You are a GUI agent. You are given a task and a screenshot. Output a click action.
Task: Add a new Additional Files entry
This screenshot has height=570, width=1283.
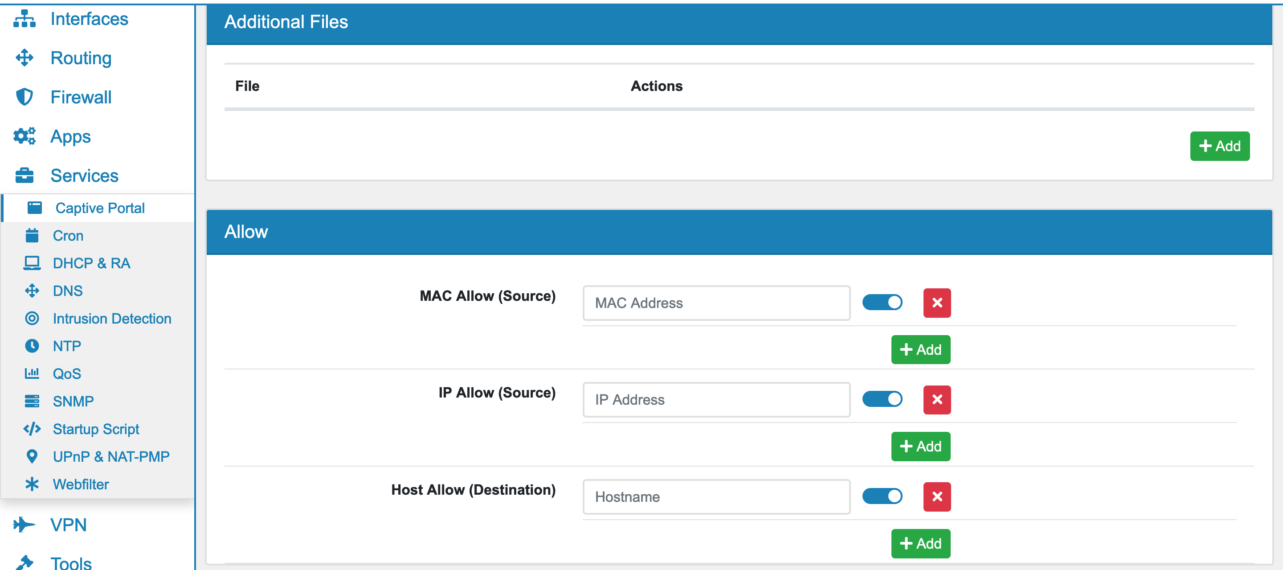click(x=1219, y=146)
